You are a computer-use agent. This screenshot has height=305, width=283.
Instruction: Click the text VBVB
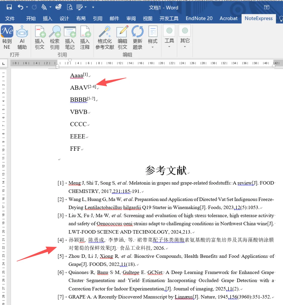[79, 112]
